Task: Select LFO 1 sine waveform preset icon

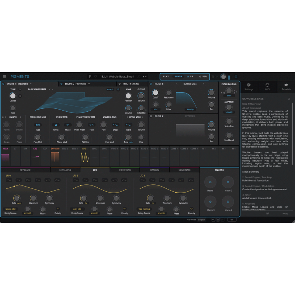Action: 9,180
